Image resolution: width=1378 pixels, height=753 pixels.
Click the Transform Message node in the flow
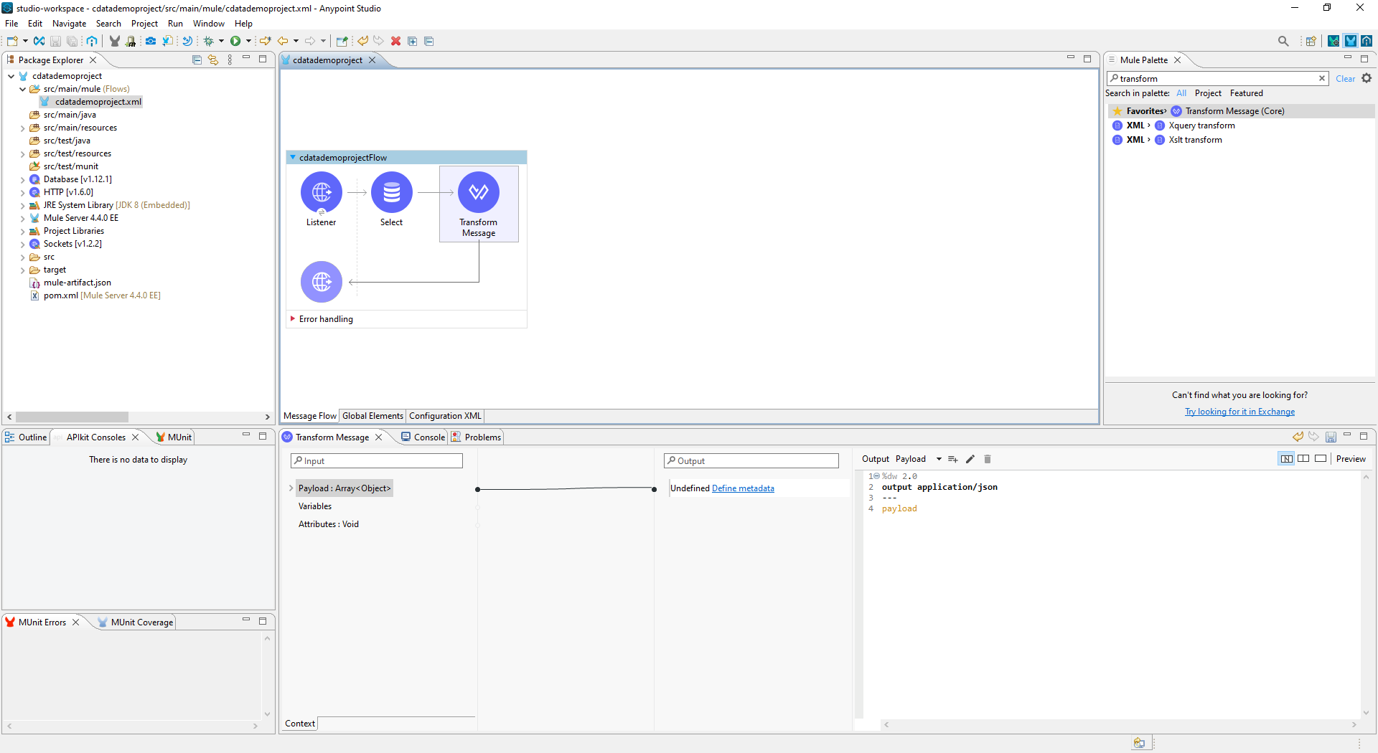pos(478,192)
